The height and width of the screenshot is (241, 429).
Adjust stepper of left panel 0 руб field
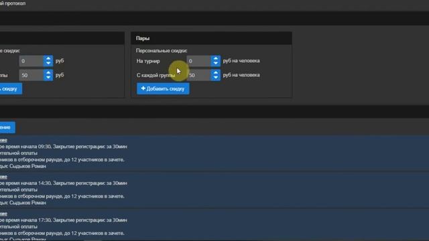click(48, 61)
